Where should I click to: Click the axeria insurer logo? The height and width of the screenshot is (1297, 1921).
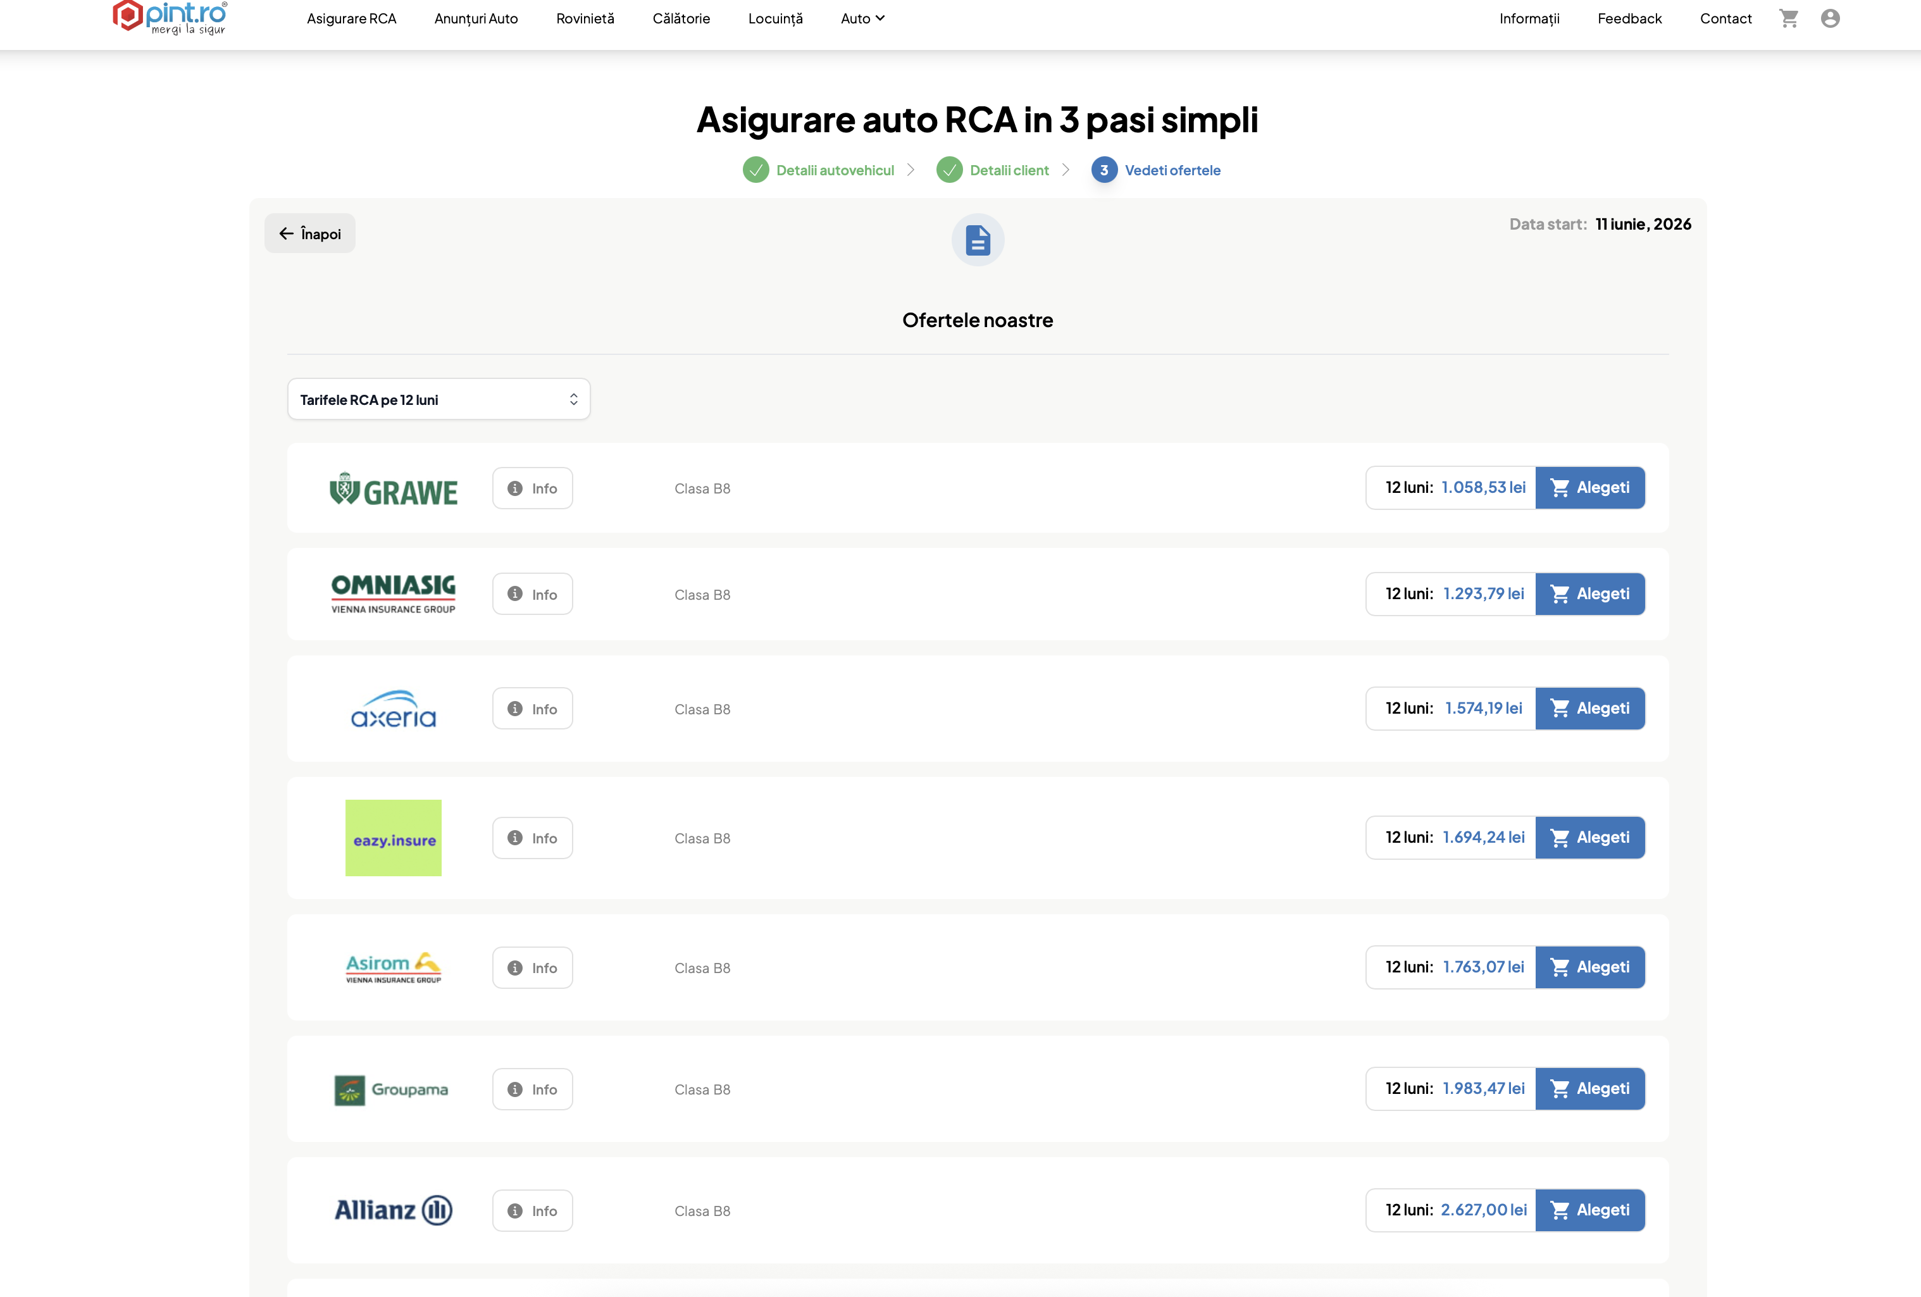point(394,709)
